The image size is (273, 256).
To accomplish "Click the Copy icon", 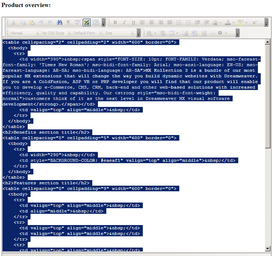I will 23,23.
